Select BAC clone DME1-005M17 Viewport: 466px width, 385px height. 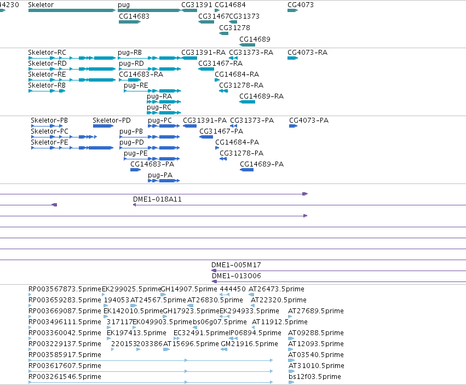tap(236, 265)
